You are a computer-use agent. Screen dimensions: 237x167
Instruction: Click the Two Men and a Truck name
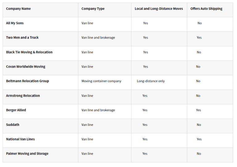22,38
